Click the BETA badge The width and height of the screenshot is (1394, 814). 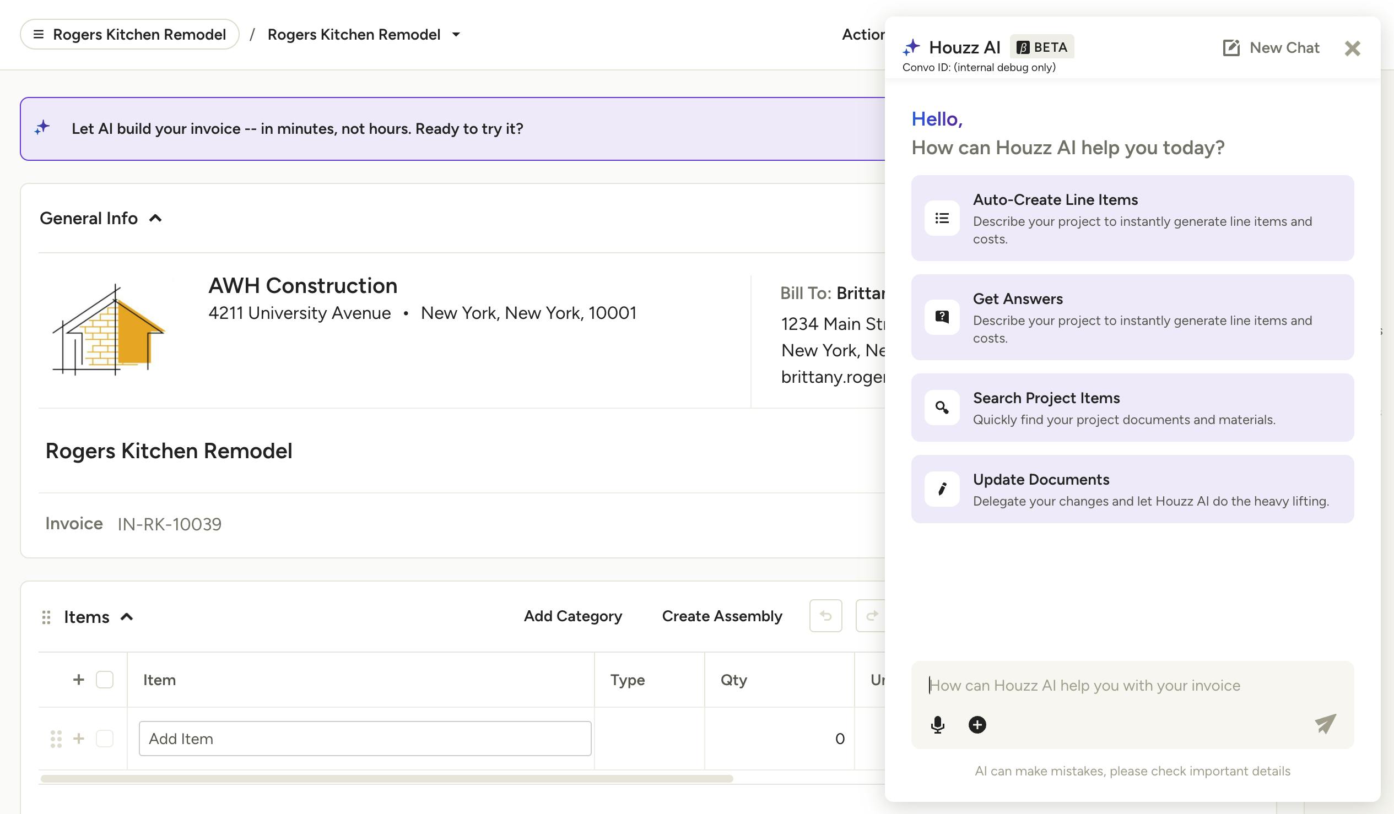point(1042,47)
